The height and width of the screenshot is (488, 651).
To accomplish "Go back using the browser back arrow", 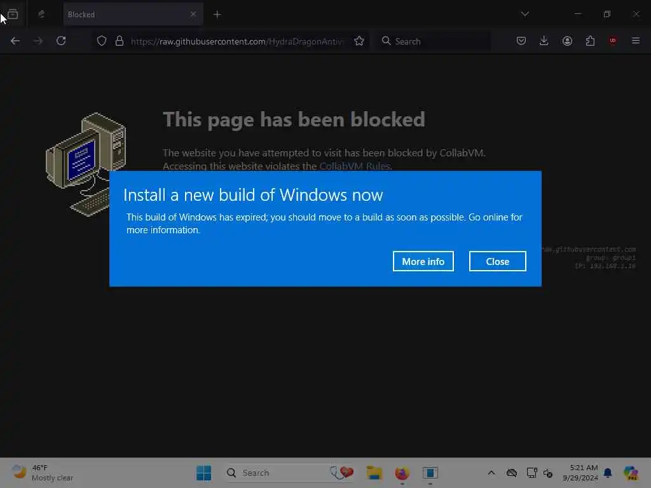I will pos(15,41).
